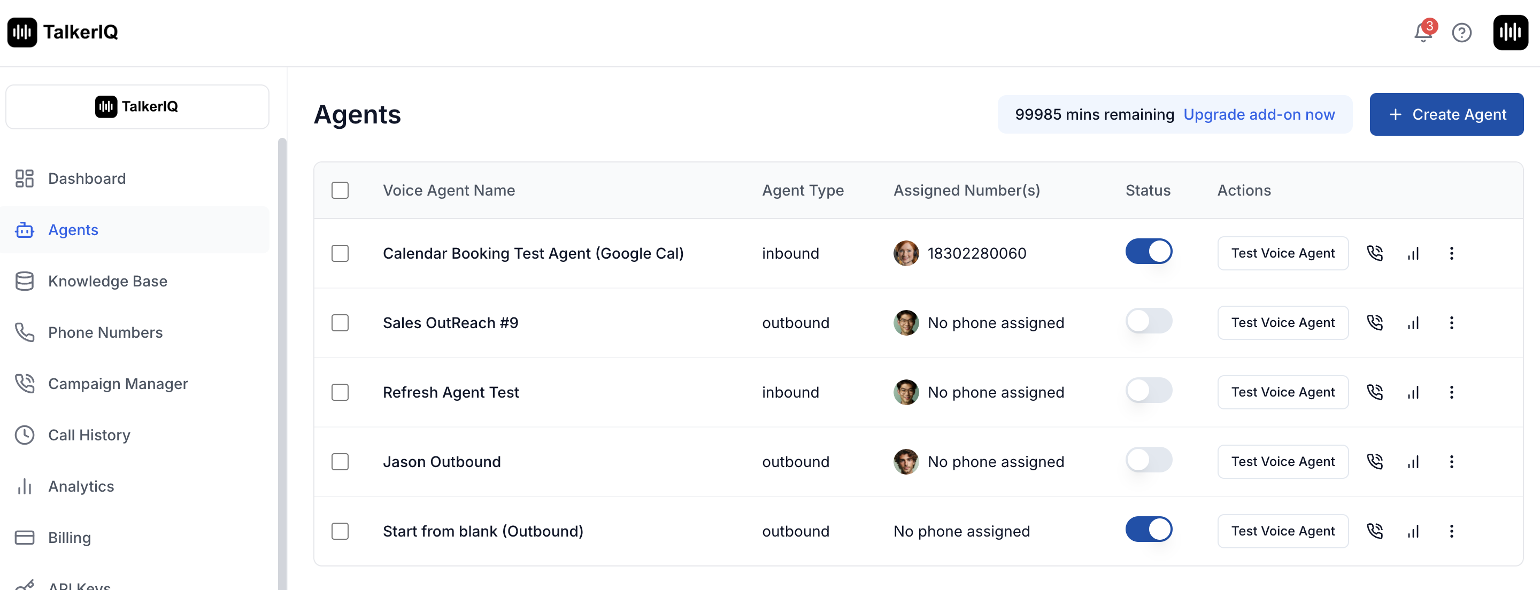Test Voice Agent for Calendar Booking row
The image size is (1540, 590).
click(x=1283, y=253)
